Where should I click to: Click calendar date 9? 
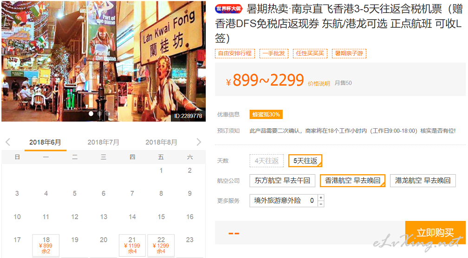coord(190,194)
